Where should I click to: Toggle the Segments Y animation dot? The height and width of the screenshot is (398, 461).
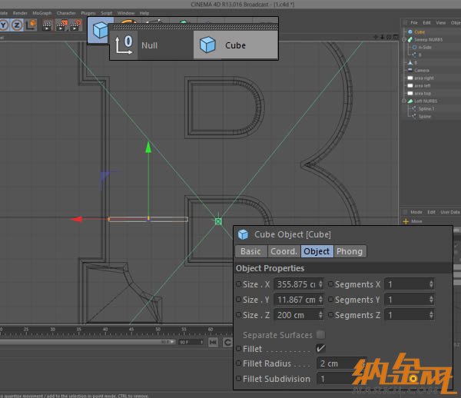pos(330,299)
